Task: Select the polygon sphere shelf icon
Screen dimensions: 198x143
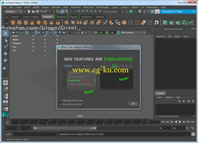Action: pos(13,22)
